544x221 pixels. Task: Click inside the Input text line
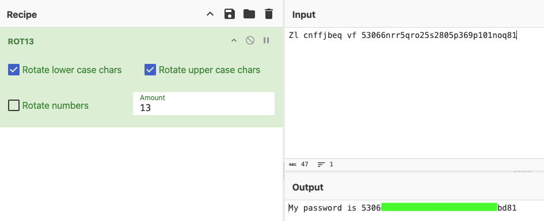pyautogui.click(x=403, y=35)
